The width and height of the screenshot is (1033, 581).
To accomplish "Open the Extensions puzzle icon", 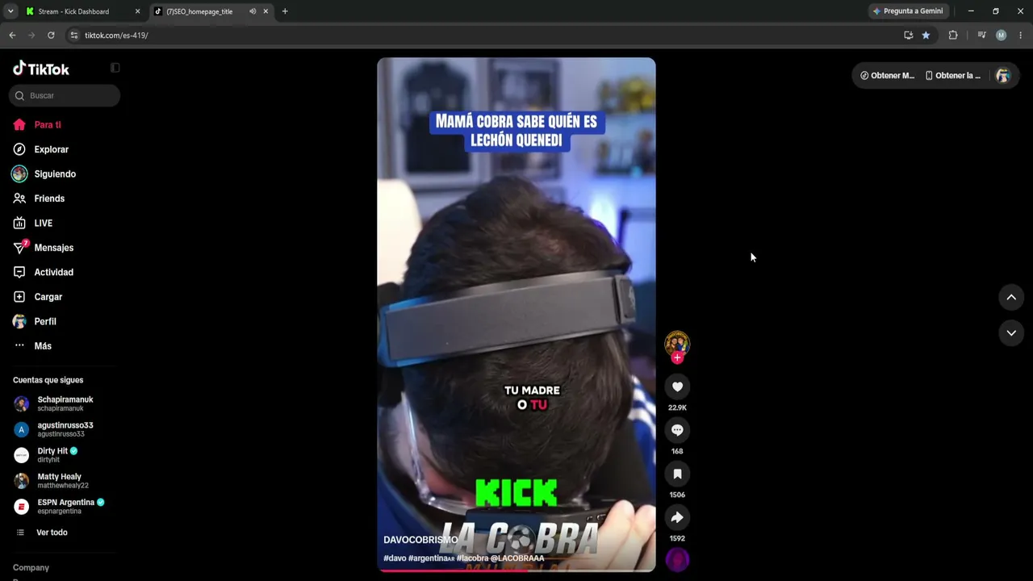I will tap(953, 36).
